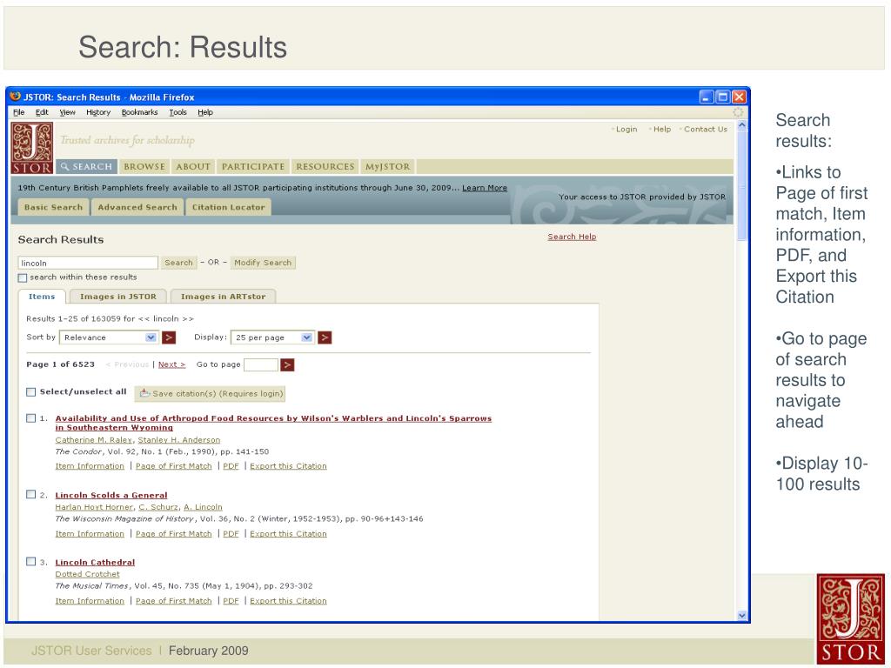The image size is (891, 668).
Task: Click author Harlan Hoyt Horner
Action: click(94, 507)
